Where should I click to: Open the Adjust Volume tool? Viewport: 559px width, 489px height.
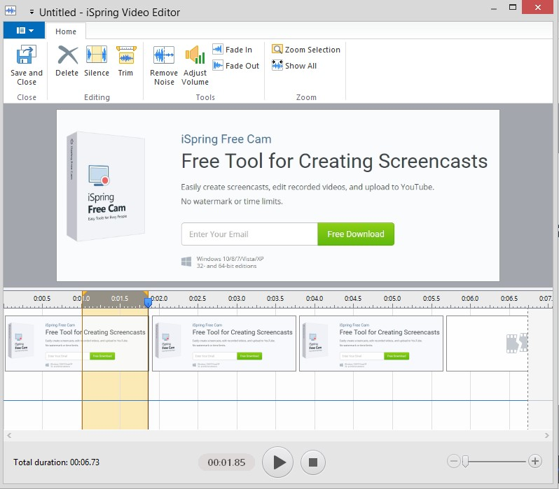195,66
